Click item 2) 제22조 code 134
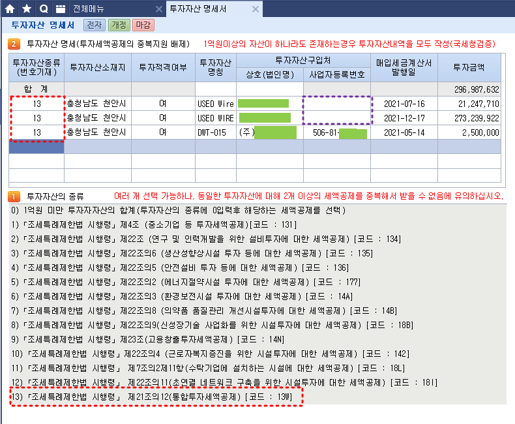This screenshot has width=515, height=424. coord(206,239)
